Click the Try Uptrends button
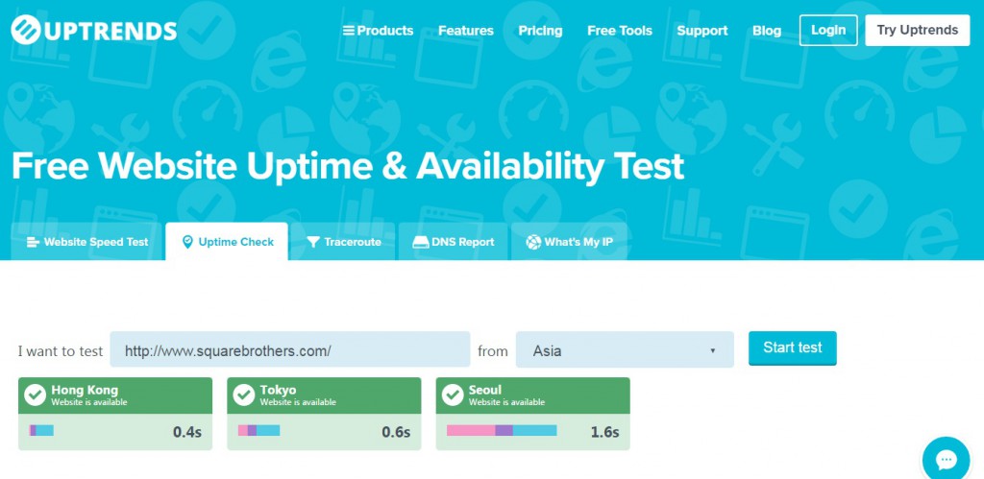The height and width of the screenshot is (479, 984). tap(918, 30)
